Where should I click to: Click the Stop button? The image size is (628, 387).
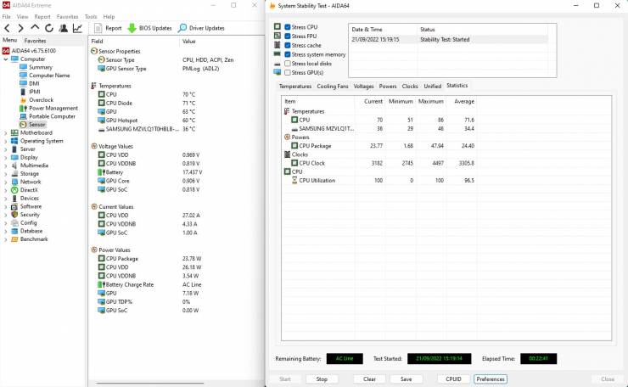coord(322,379)
